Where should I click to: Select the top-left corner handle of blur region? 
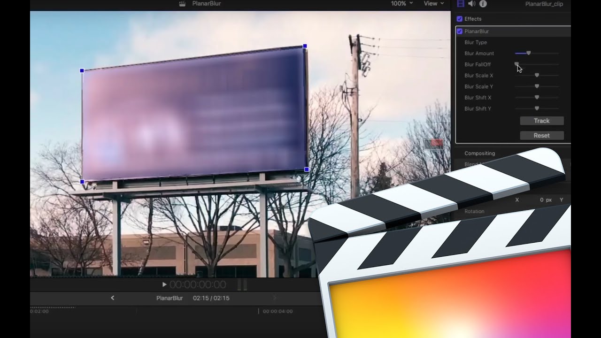(82, 70)
